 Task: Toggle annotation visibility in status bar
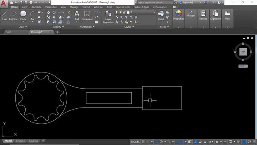pyautogui.click(x=196, y=142)
